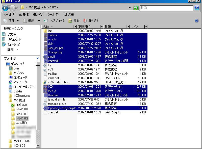Open the ツール(T) menu
The height and width of the screenshot is (149, 202).
point(53,15)
